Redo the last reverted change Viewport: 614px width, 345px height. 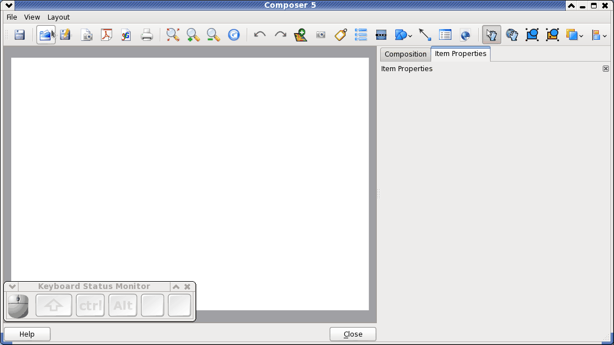280,35
